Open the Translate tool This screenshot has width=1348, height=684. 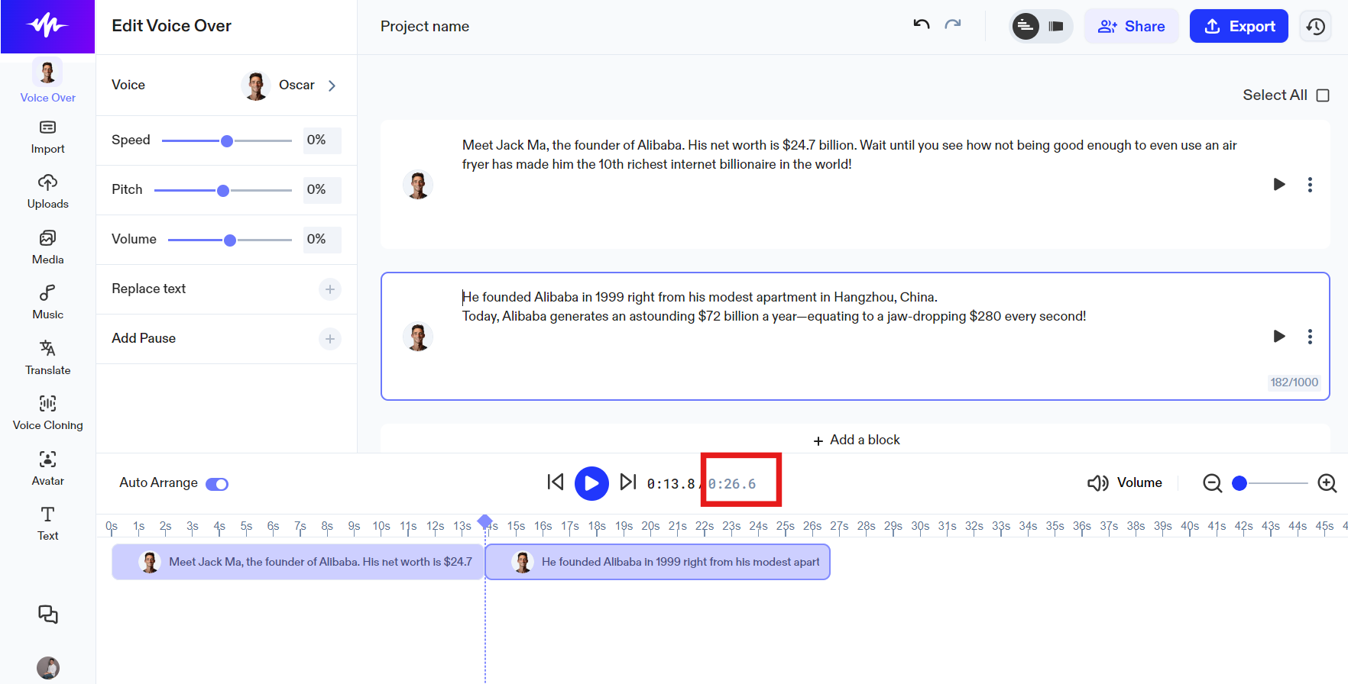coord(47,358)
